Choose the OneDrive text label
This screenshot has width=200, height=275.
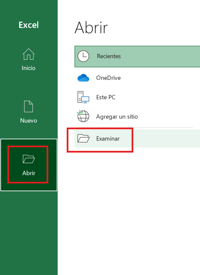coord(108,78)
